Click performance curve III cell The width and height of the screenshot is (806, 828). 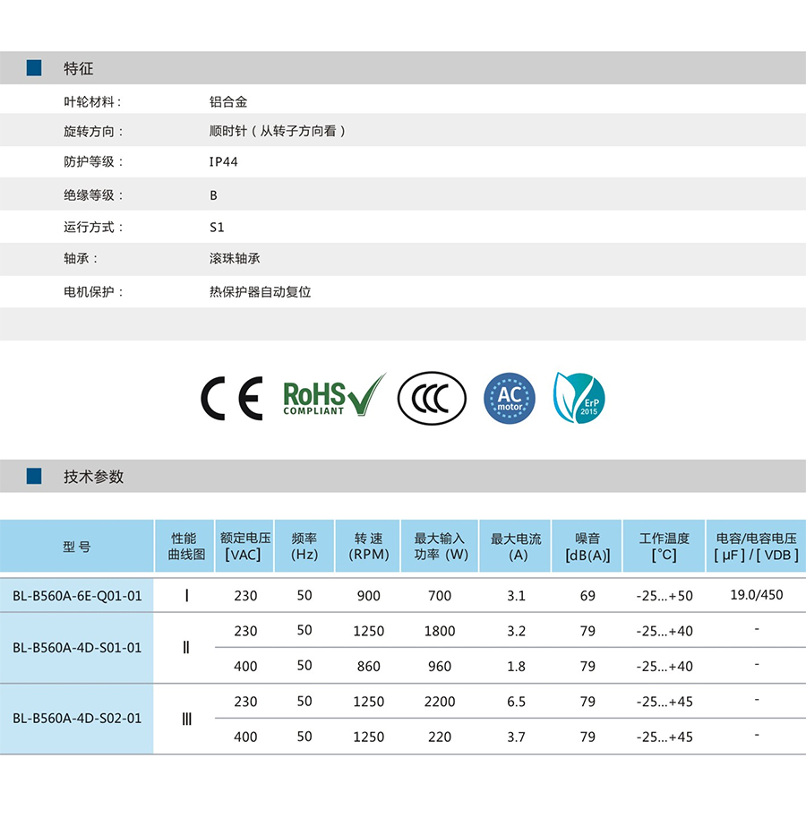(186, 719)
